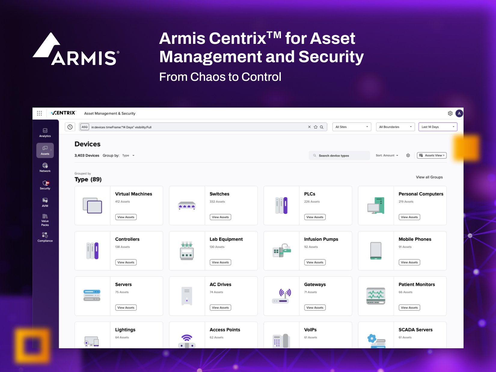Image resolution: width=496 pixels, height=372 pixels.
Task: Open Compliance in sidebar
Action: click(x=45, y=237)
